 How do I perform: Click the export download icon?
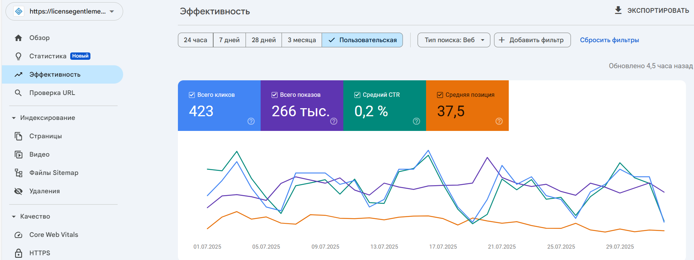[x=618, y=10]
